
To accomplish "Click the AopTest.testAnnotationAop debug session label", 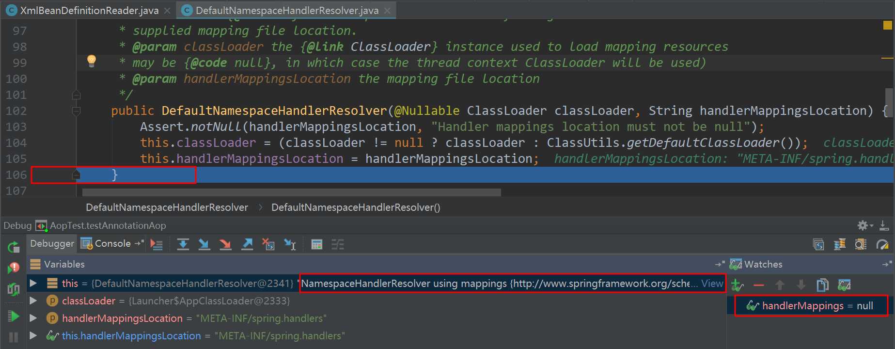I will click(108, 225).
